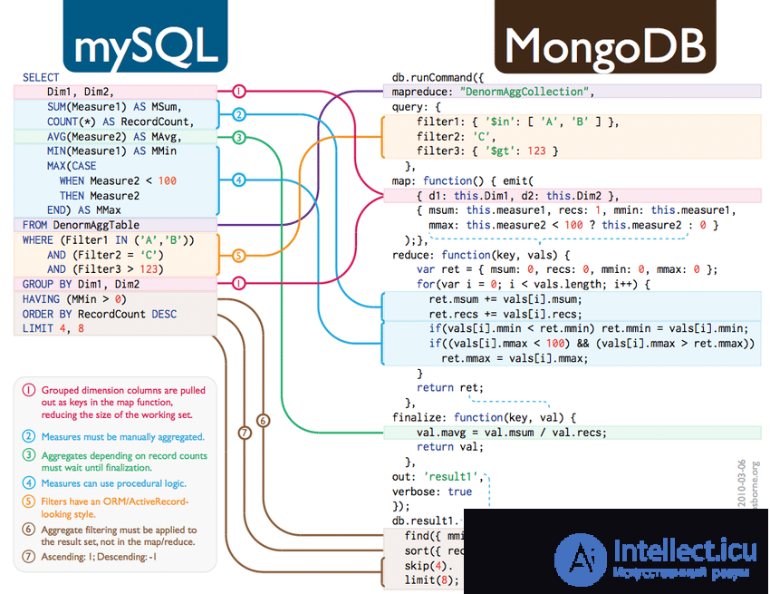This screenshot has width=770, height=594.
Task: Click legend circle 6 for aggregate filtering note
Action: pos(29,529)
